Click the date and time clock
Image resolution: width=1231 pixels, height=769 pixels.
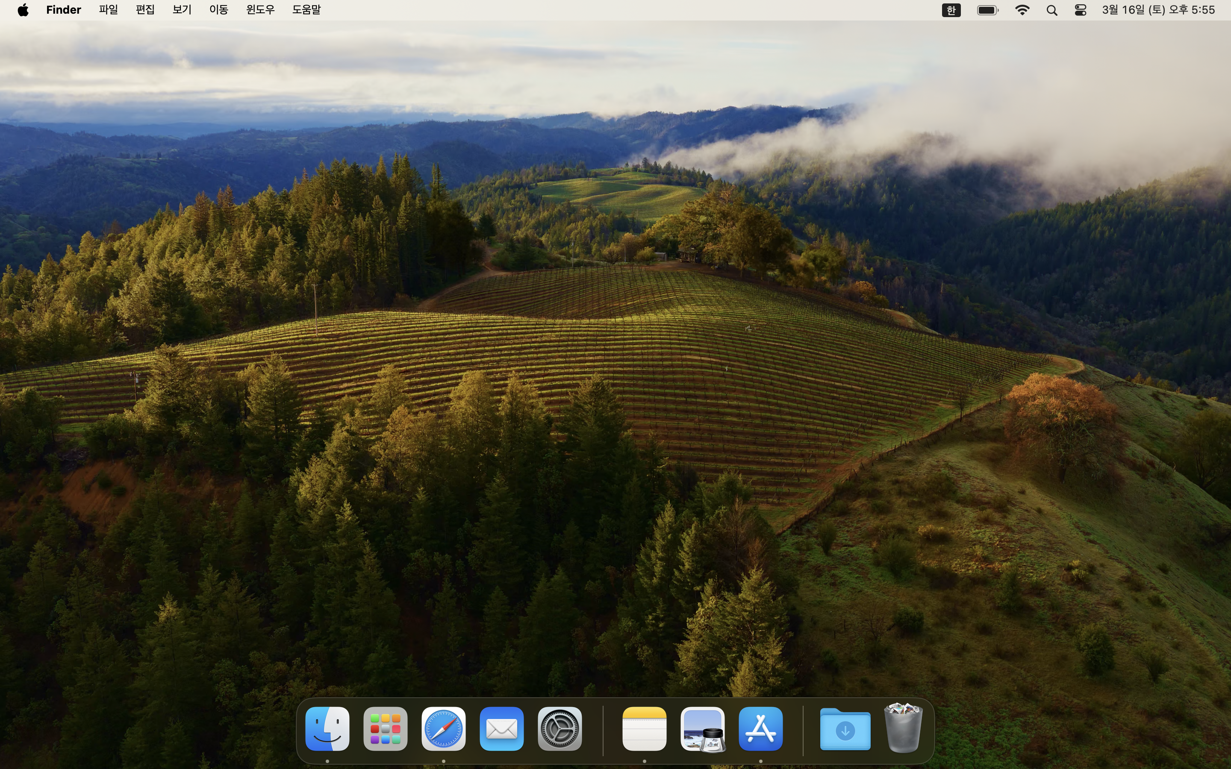(1158, 10)
